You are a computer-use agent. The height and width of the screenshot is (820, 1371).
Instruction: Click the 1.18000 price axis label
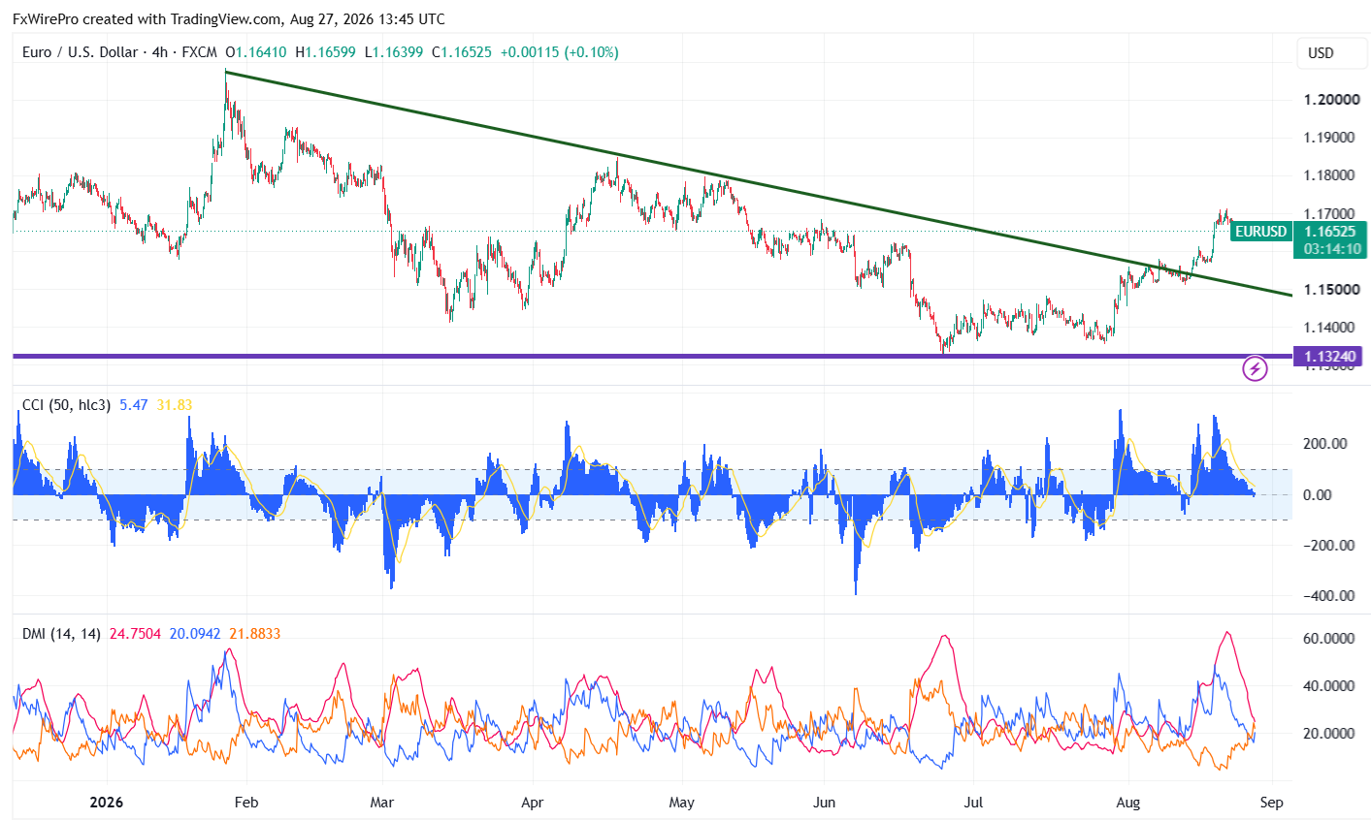tap(1331, 175)
